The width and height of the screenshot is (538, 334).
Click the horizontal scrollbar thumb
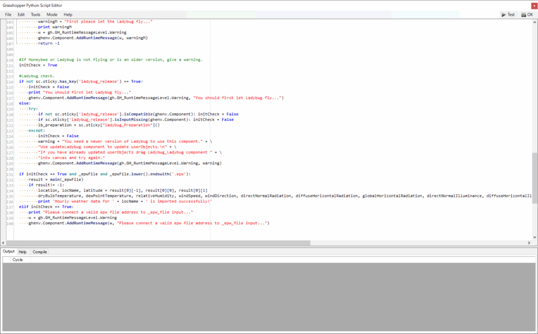[x=158, y=243]
